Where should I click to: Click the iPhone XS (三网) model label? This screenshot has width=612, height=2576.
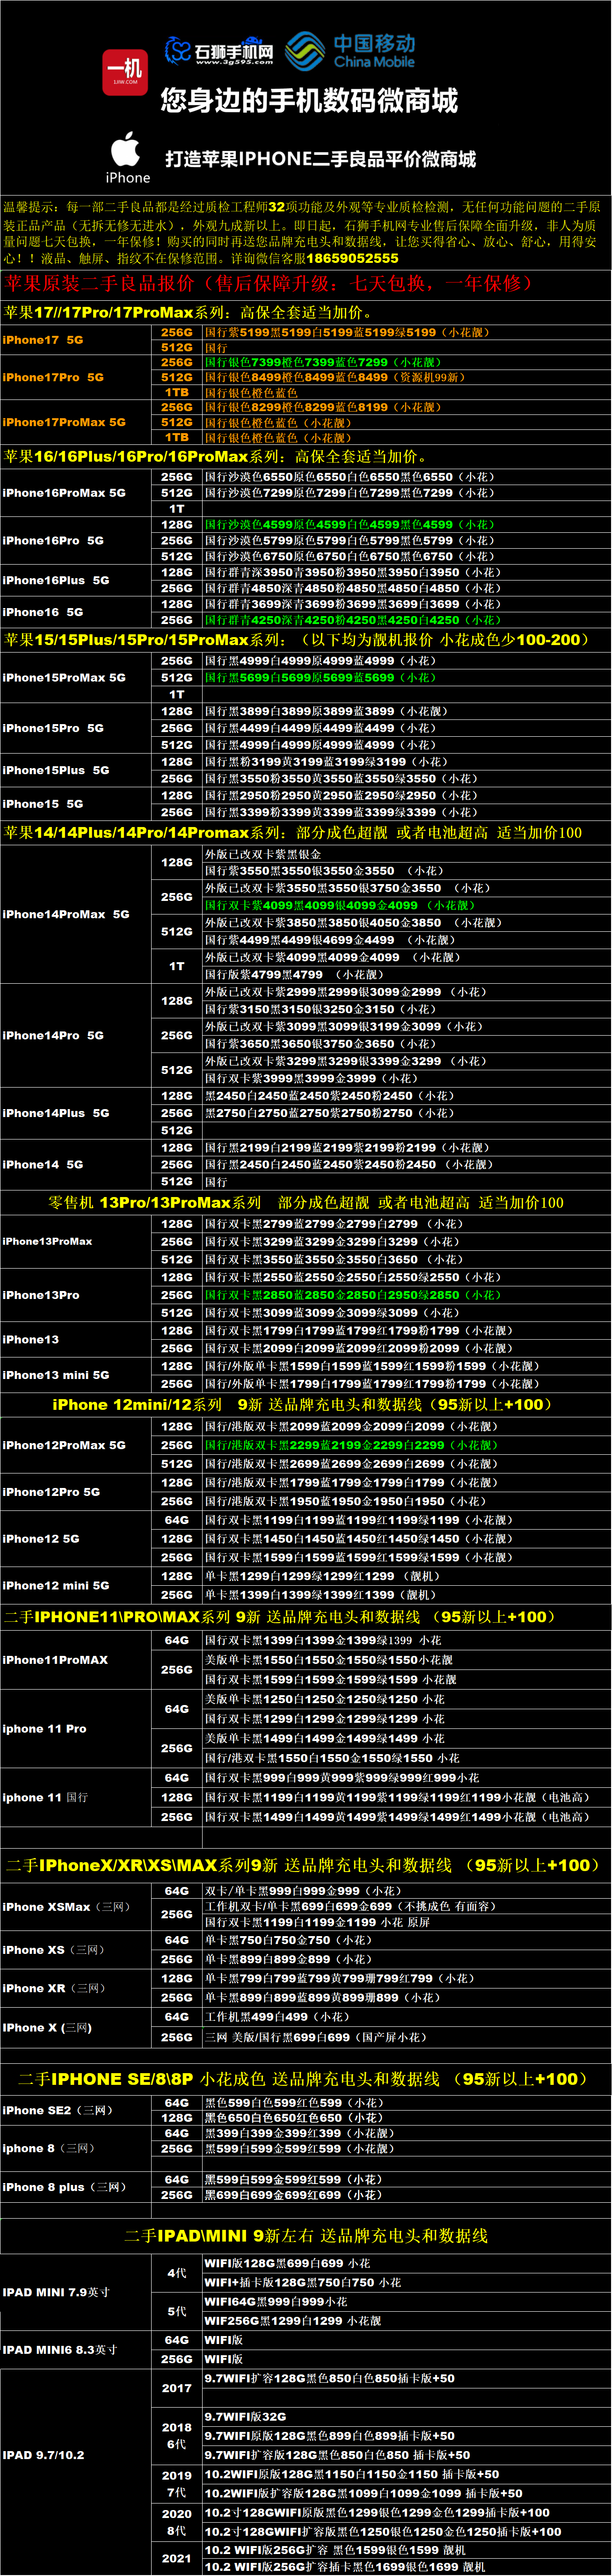53,1950
